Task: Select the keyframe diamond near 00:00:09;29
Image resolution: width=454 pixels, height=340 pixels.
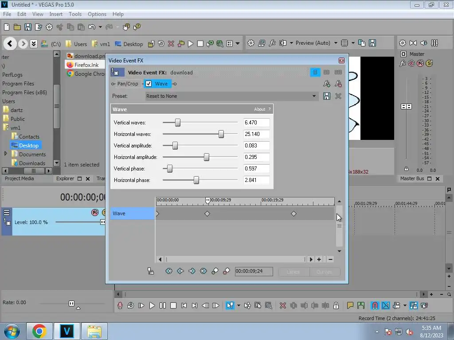Action: 207,214
